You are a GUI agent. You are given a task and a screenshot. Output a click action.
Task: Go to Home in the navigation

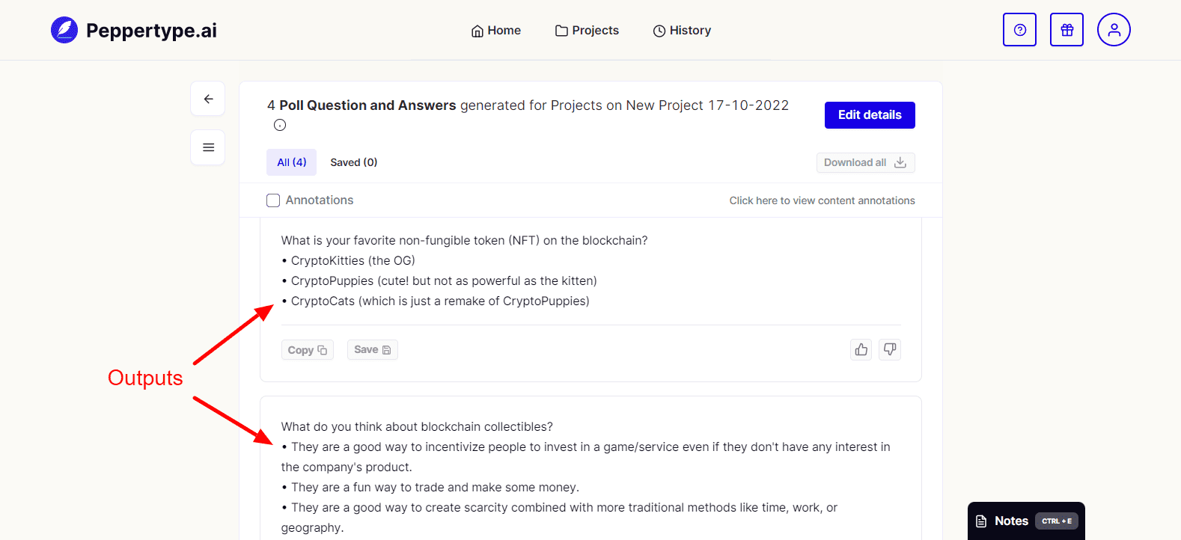[495, 31]
